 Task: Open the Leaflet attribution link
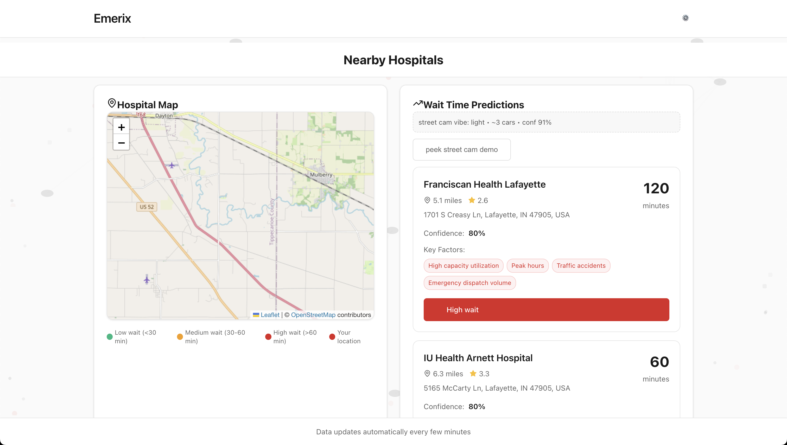(x=270, y=315)
